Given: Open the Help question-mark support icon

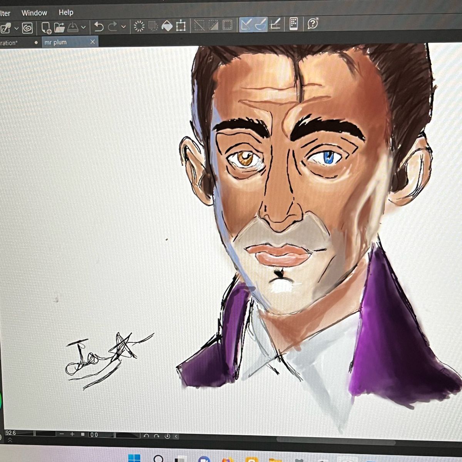Looking at the screenshot, I should point(313,23).
